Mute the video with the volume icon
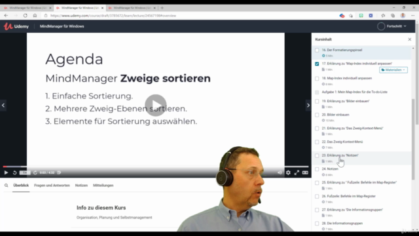The width and height of the screenshot is (419, 236). pyautogui.click(x=280, y=172)
